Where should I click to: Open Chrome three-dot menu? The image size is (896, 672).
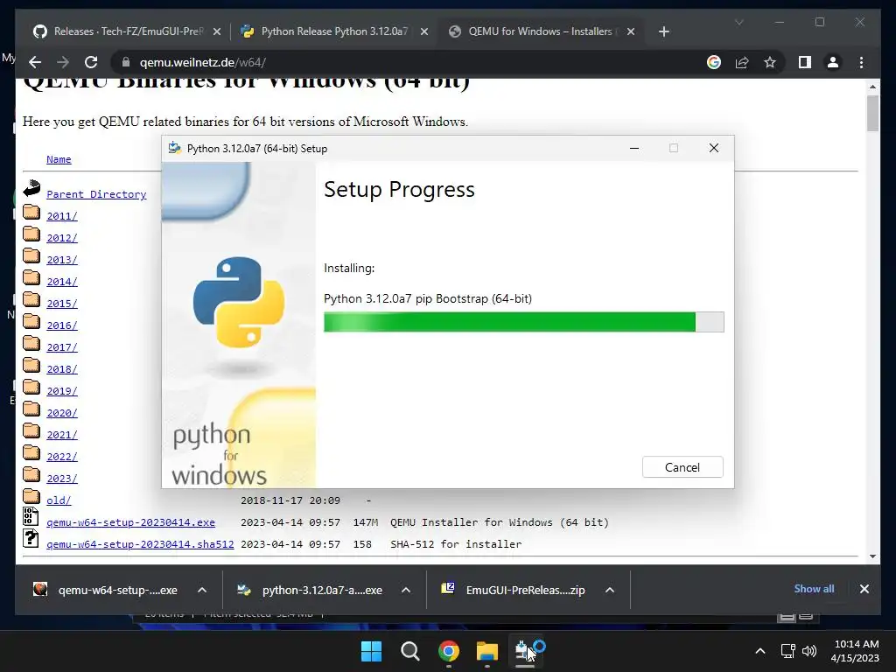click(x=861, y=62)
